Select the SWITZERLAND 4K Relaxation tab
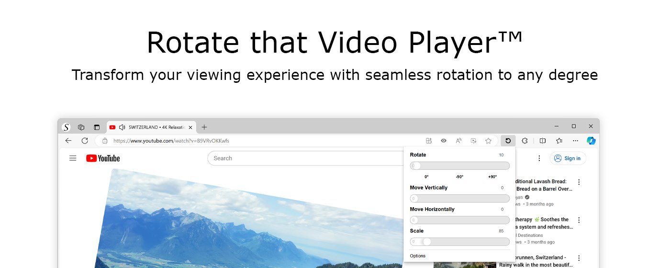Screen dimensions: 670x268 [x=152, y=127]
